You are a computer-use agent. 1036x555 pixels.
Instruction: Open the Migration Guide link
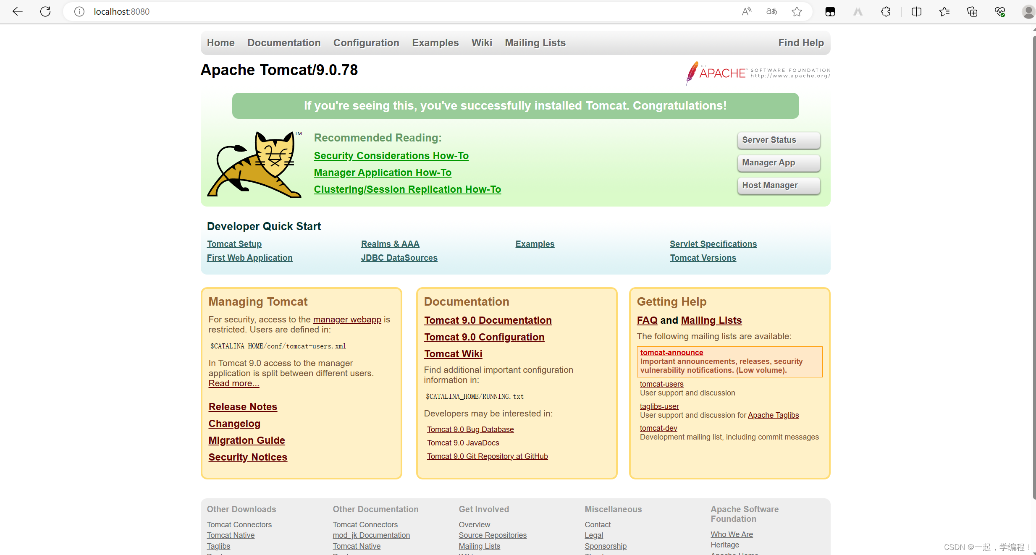tap(247, 440)
